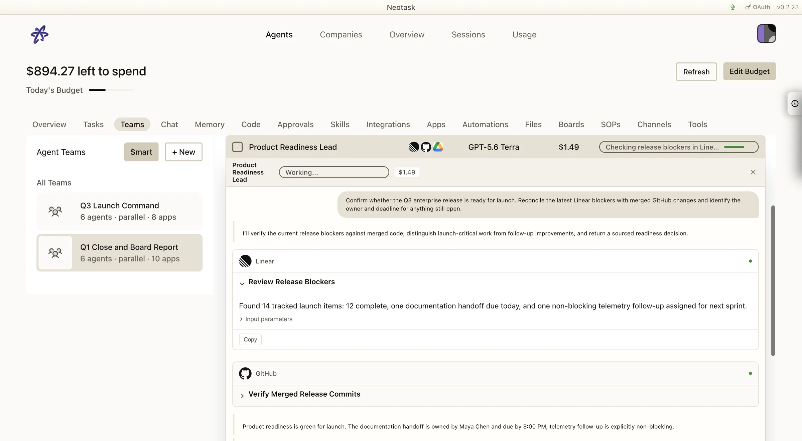Click the Refresh button
Screen dimensions: 802x441
pos(696,71)
